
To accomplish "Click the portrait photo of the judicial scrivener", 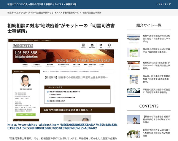I will [26, 81].
